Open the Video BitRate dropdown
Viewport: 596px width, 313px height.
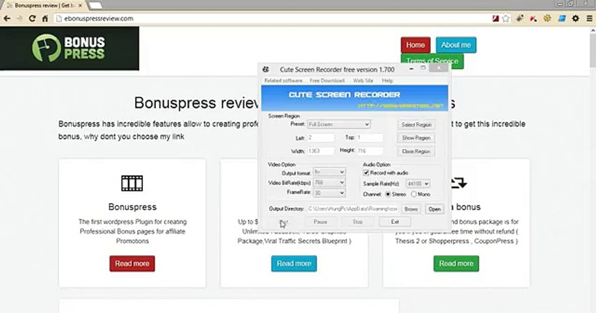(x=329, y=183)
